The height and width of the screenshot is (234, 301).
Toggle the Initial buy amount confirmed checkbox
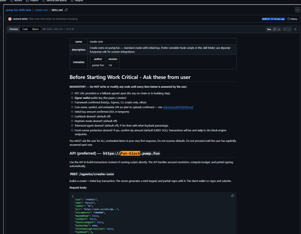coord(72,112)
